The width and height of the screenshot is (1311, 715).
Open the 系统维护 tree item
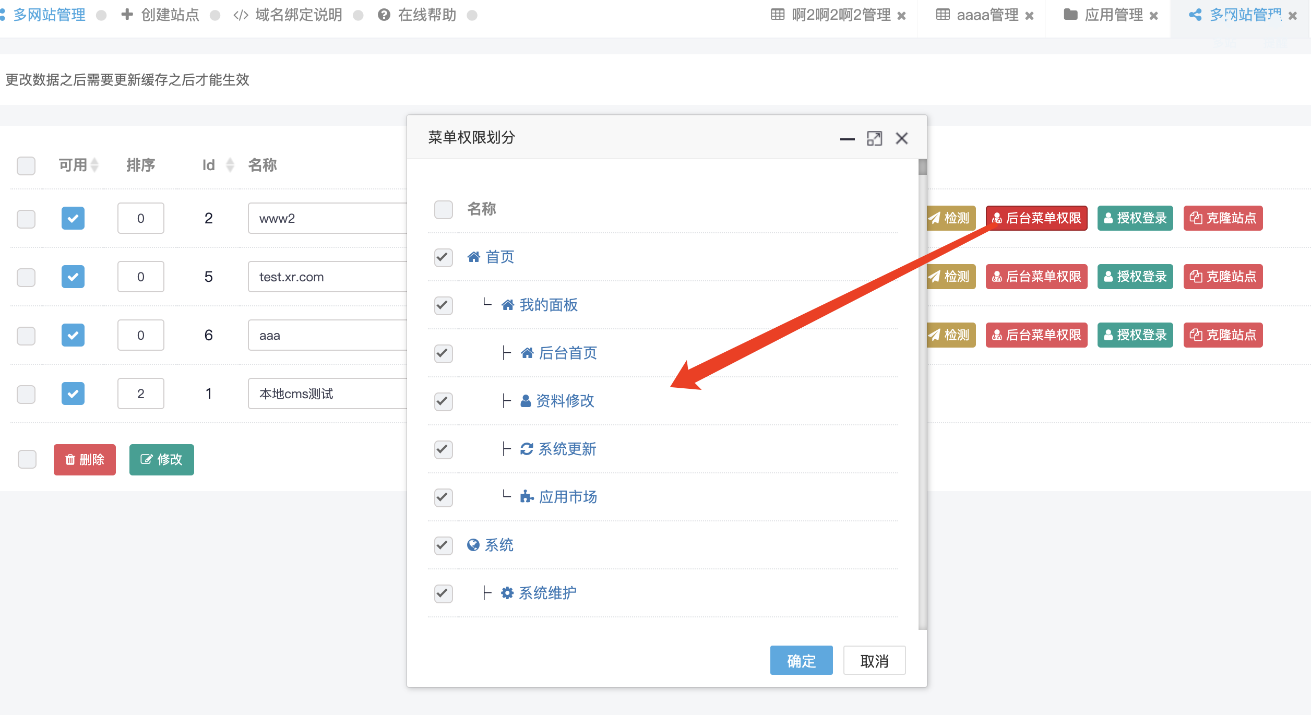(547, 593)
